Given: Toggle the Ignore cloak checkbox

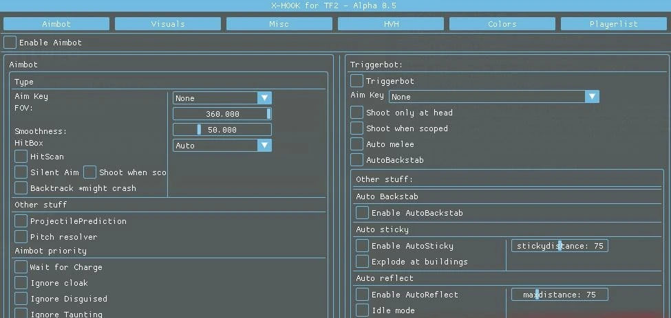Looking at the screenshot, I should point(21,282).
